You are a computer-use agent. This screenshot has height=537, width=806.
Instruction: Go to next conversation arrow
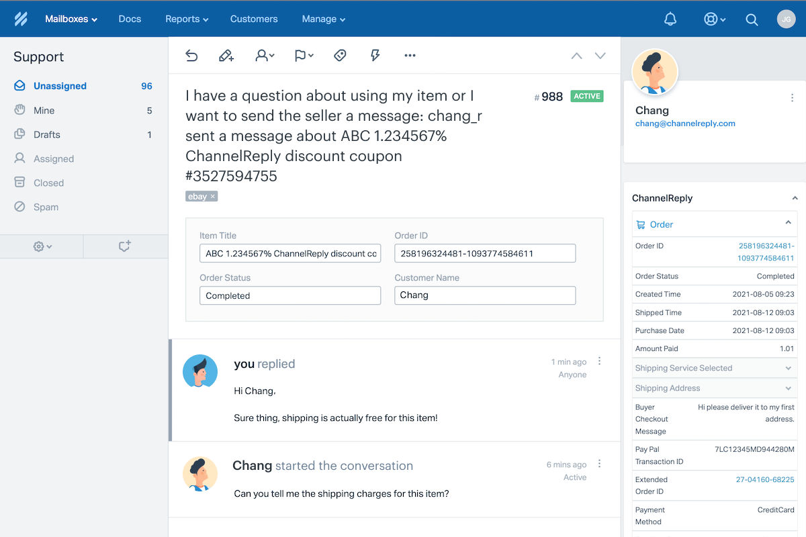click(x=600, y=56)
